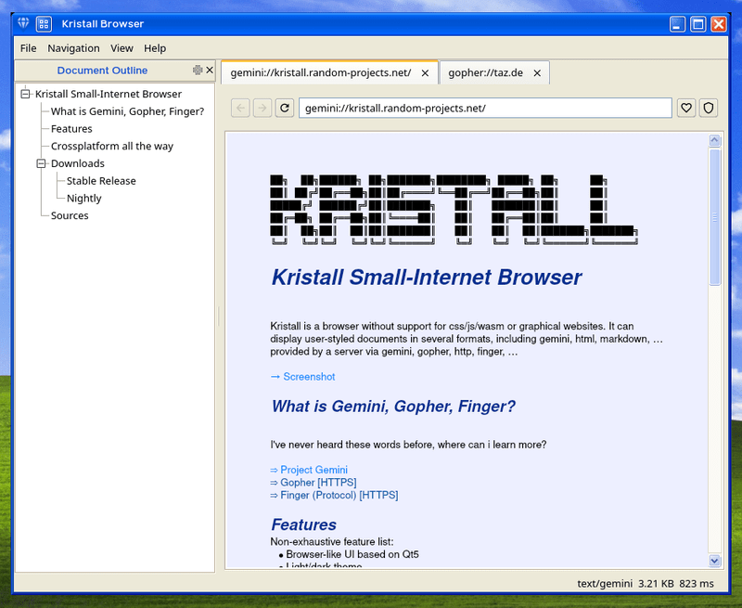The width and height of the screenshot is (742, 608).
Task: Select the gemini://kristall.random-projects.net/ tab
Action: tap(330, 73)
